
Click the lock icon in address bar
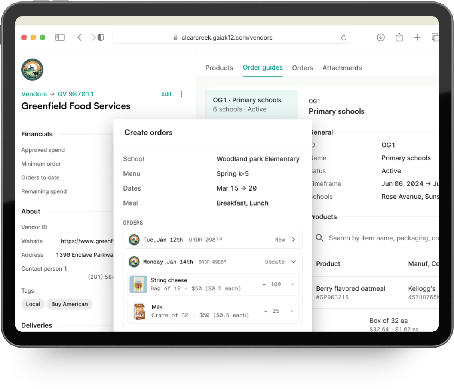(x=175, y=37)
